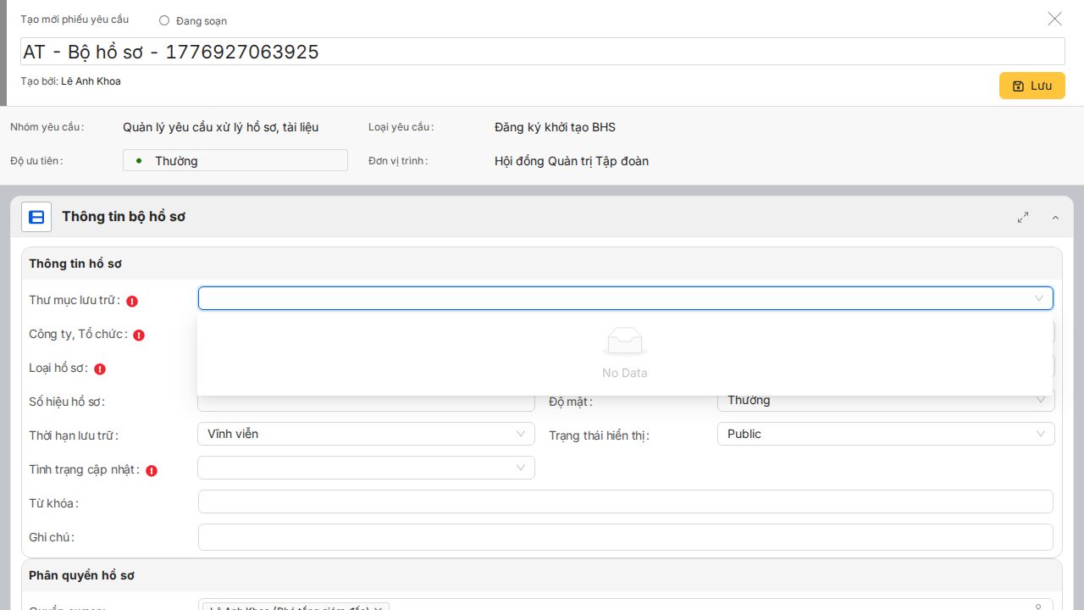
Task: Expand the section to fullscreen
Action: [x=1023, y=218]
